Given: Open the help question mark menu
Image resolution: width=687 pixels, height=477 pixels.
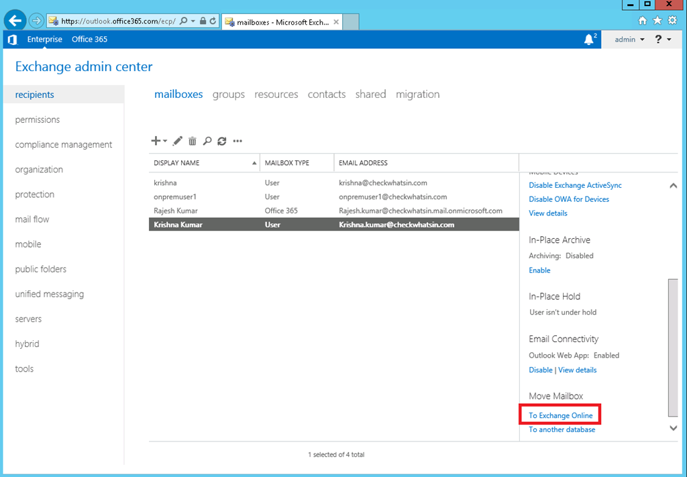Looking at the screenshot, I should tap(662, 40).
